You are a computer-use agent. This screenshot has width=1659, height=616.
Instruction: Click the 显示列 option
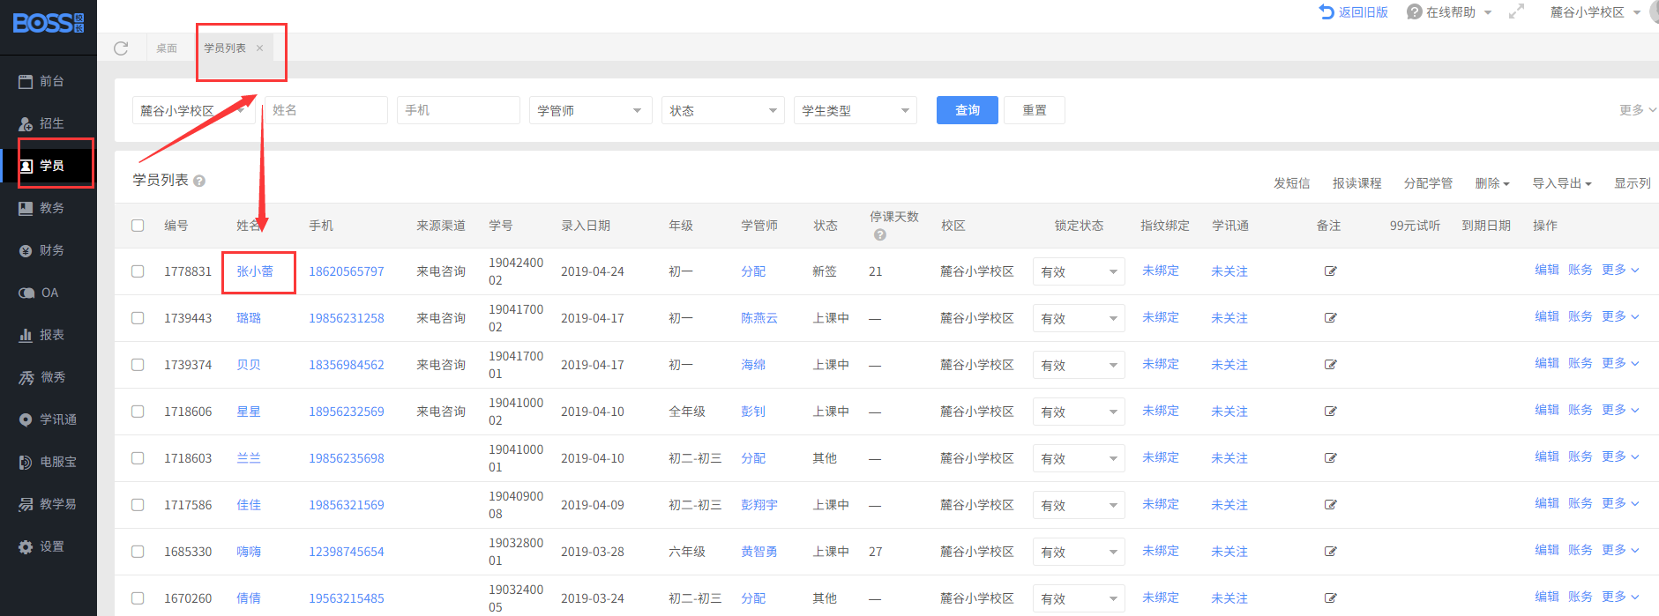click(x=1633, y=183)
